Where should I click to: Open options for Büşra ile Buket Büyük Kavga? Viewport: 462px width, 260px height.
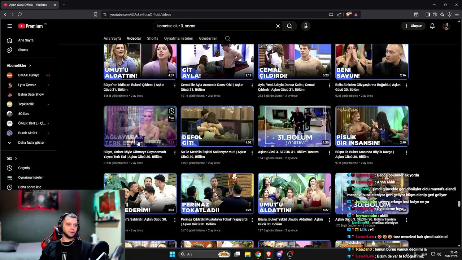[x=406, y=153]
